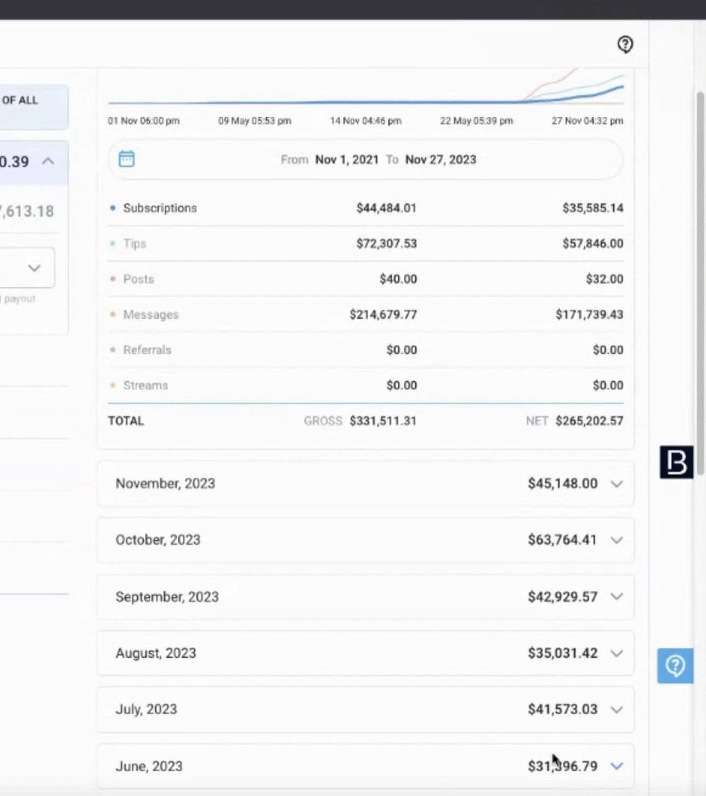Viewport: 706px width, 796px height.
Task: Toggle the Subscriptions series dot in legend
Action: pos(112,208)
